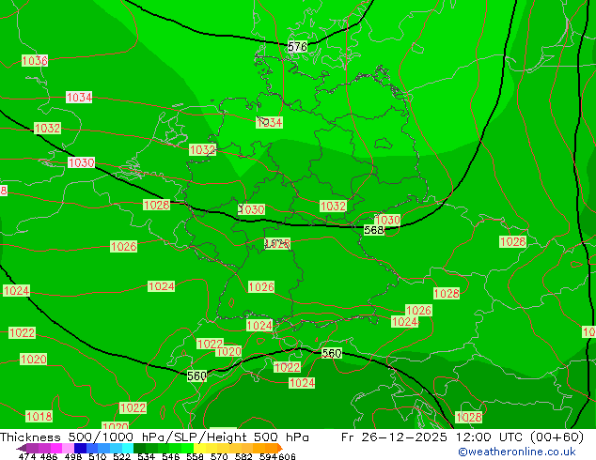Click the bright yellow swatch in the legend
The height and width of the screenshot is (460, 596).
199,448
